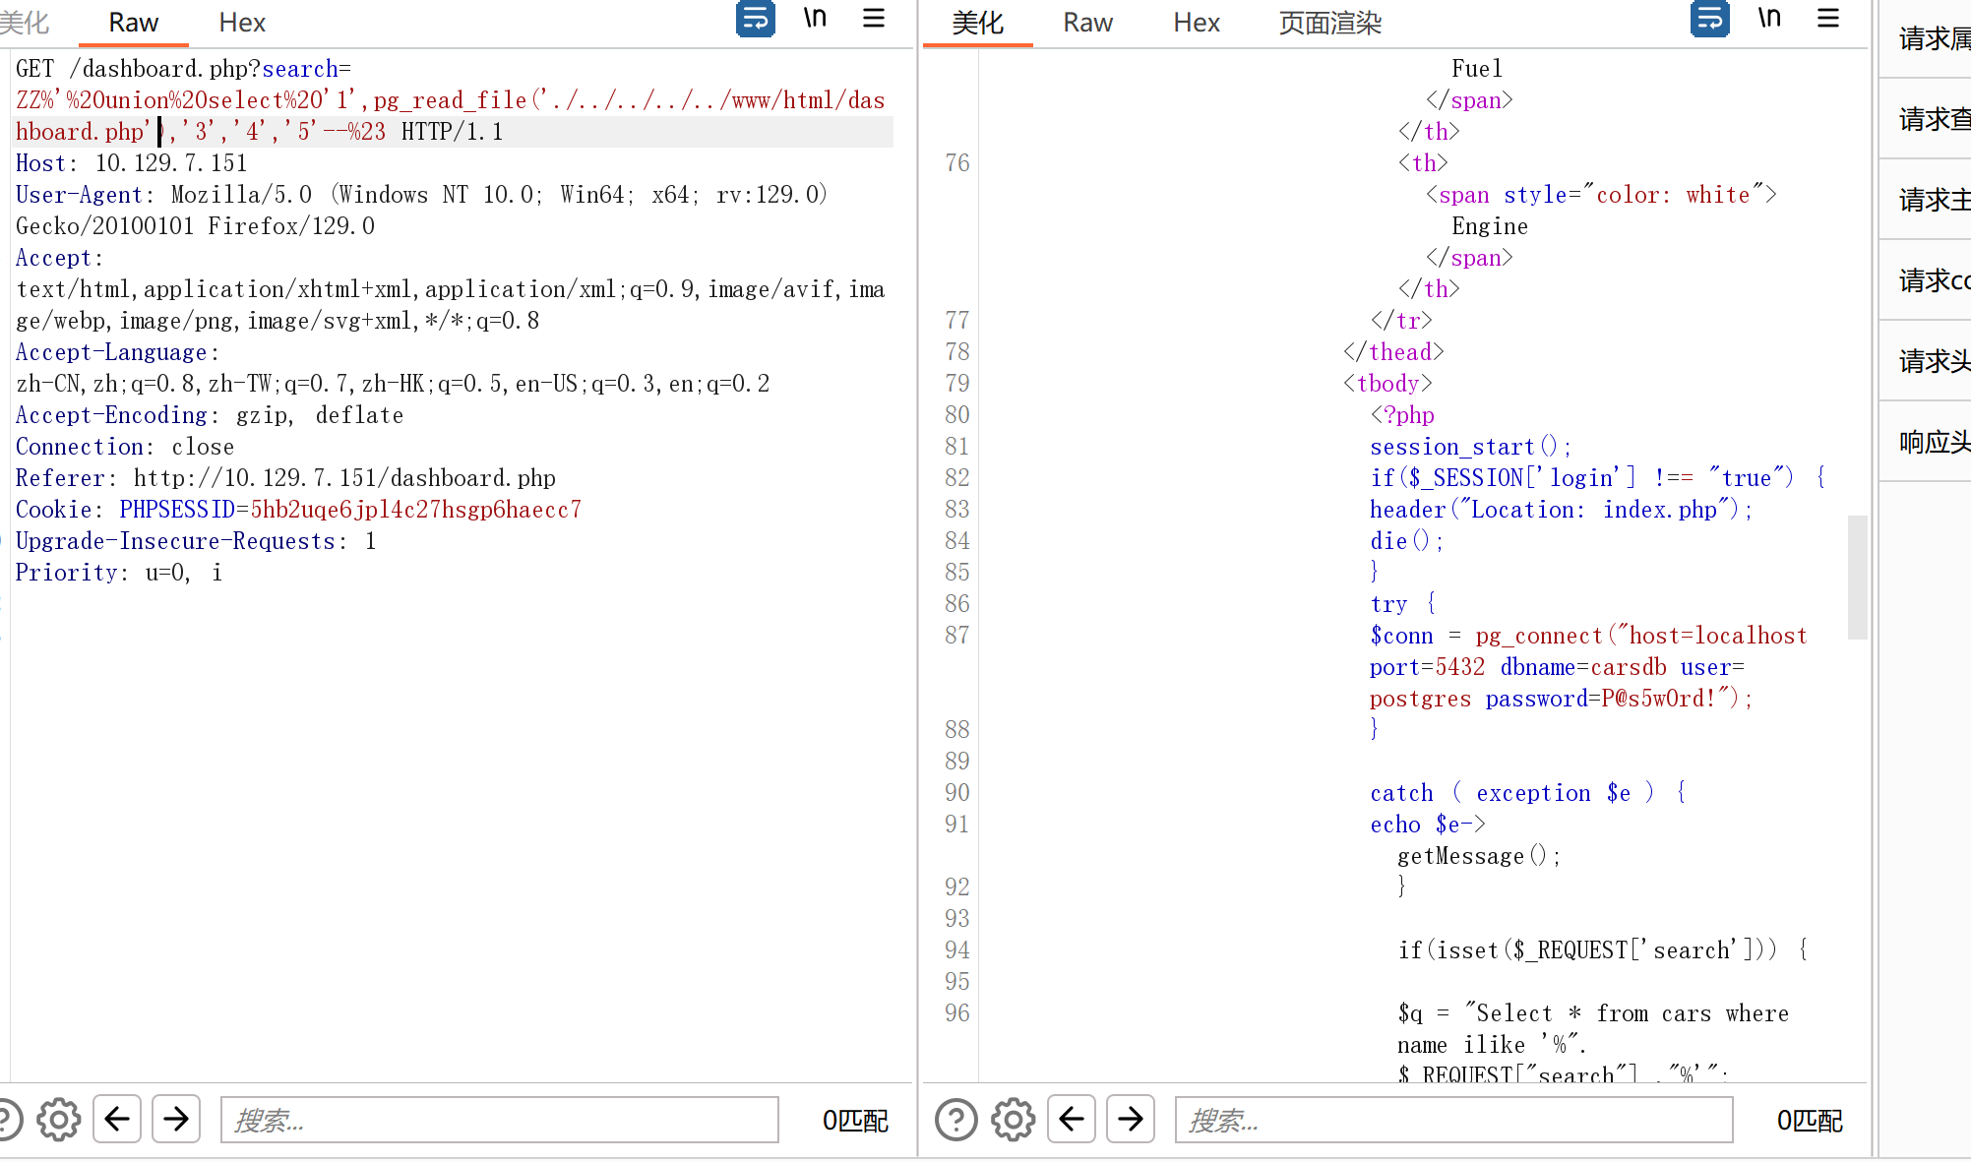The width and height of the screenshot is (1971, 1162).
Task: Click the GET /dashboard.php request line
Action: pos(183,69)
